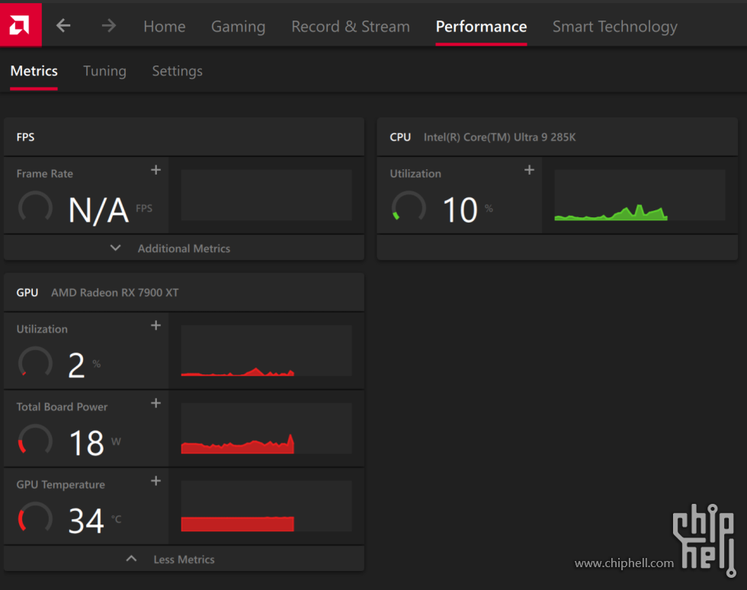Click AMD Radeon RX 7900 XT text

115,293
